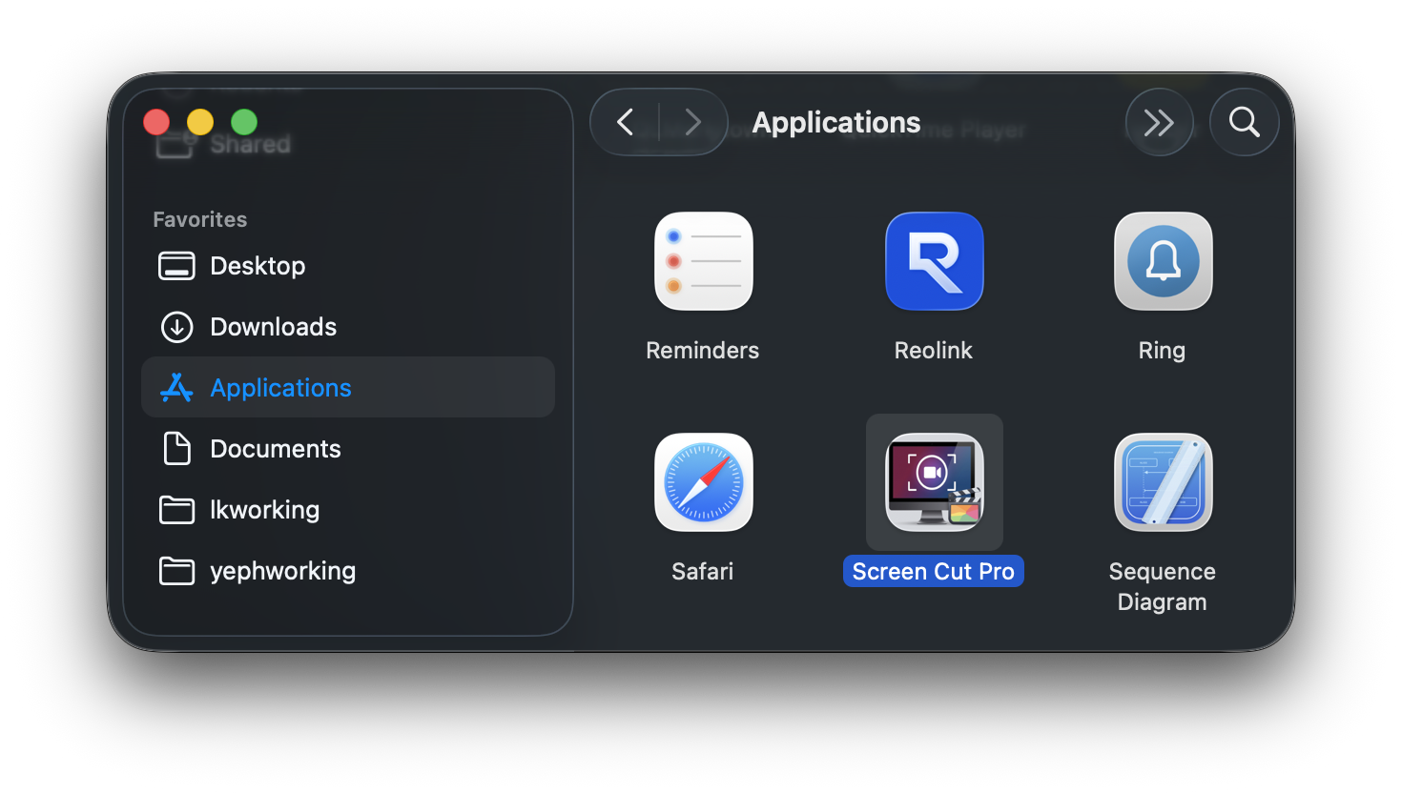Click the Favorites section header
This screenshot has height=793, width=1402.
(x=200, y=219)
